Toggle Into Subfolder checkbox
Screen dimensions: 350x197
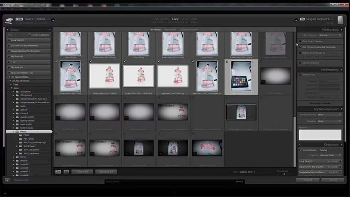point(301,150)
